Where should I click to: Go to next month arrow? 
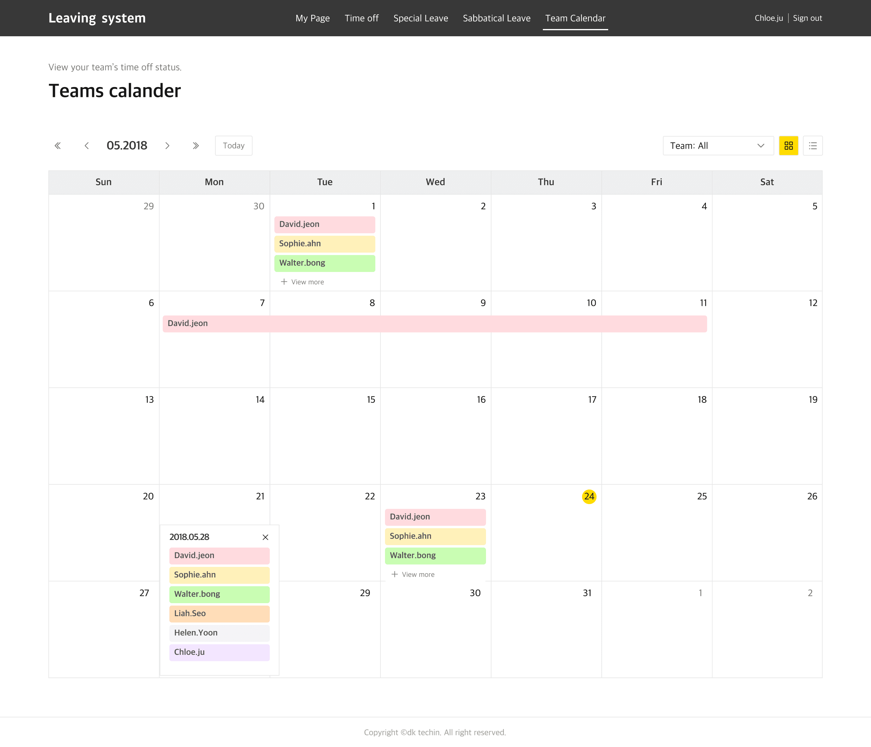coord(167,146)
